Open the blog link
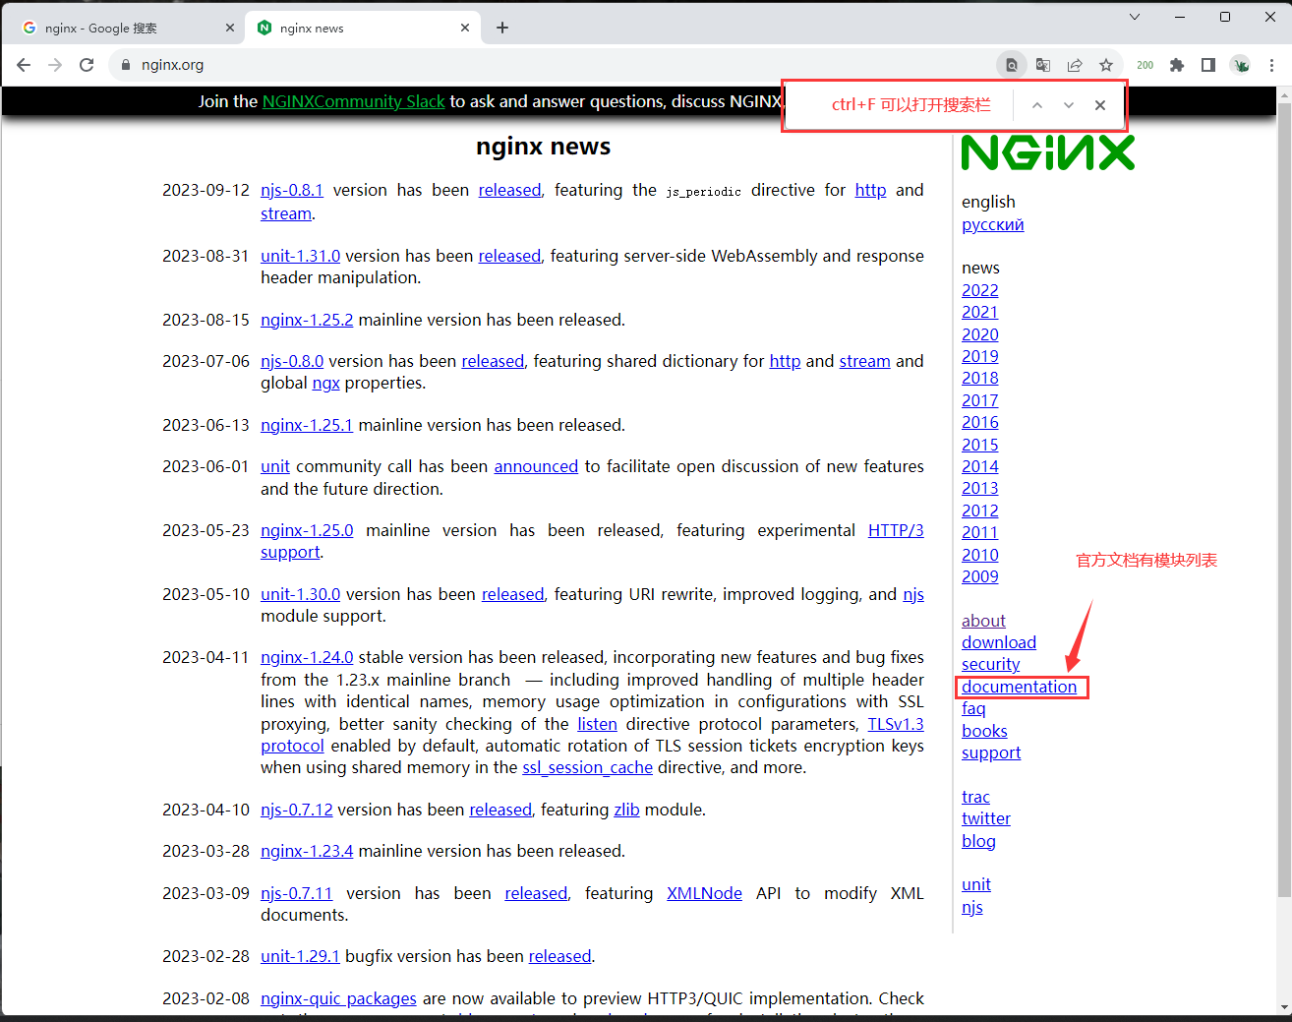Viewport: 1292px width, 1022px height. click(x=978, y=841)
